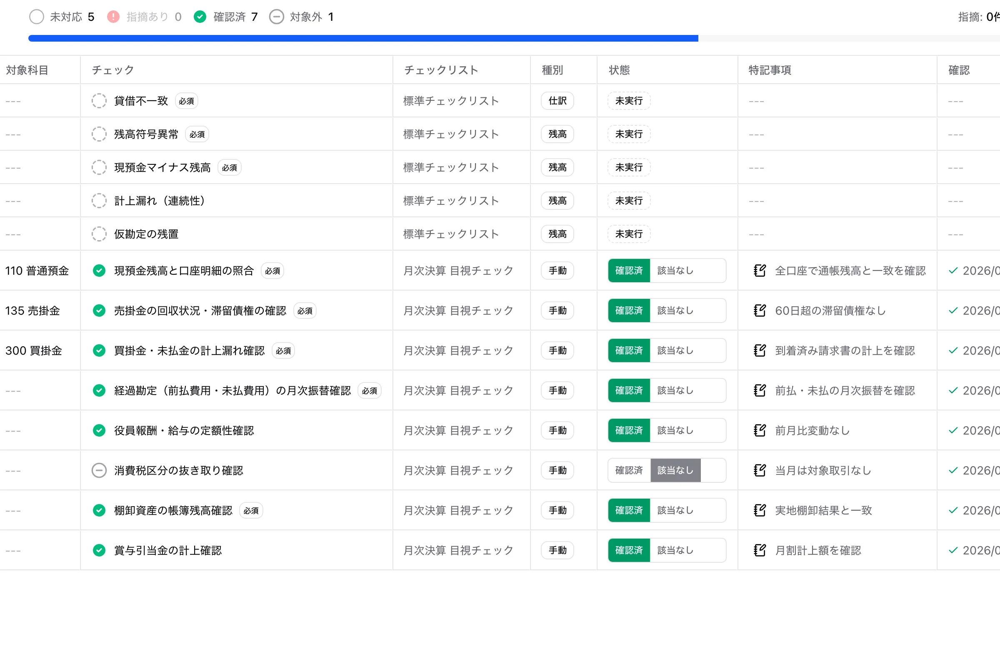Click green check icon for 役員報酬・給与の定額性確認
This screenshot has width=1000, height=646.
99,430
